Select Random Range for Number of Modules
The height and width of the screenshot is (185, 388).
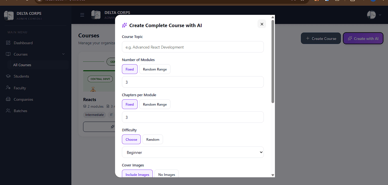tap(155, 69)
